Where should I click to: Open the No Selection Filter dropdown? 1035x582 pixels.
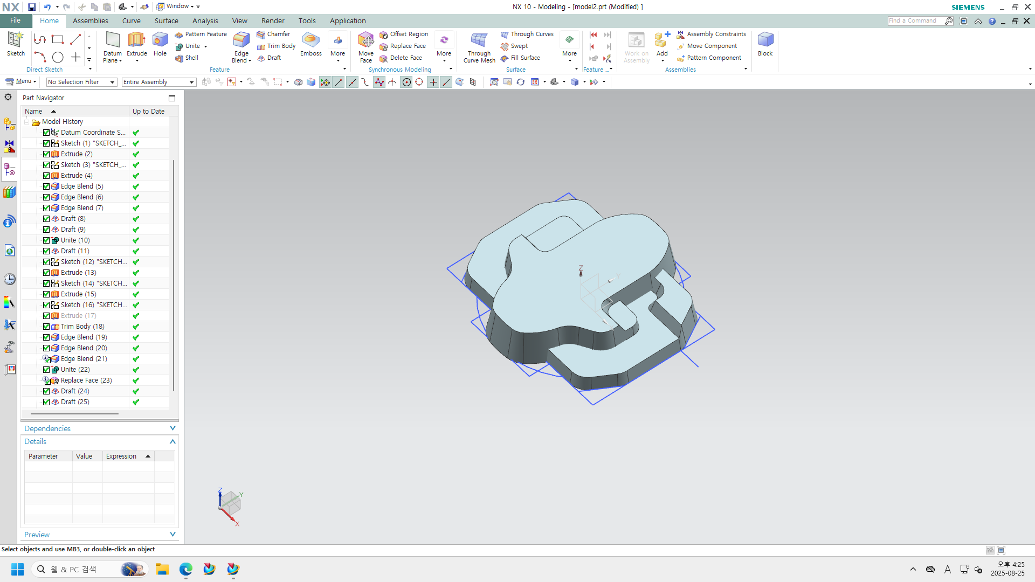click(81, 82)
